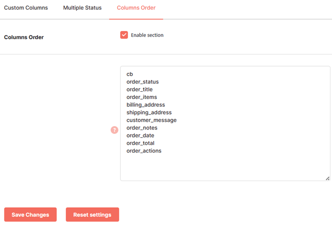The image size is (332, 227).
Task: Click the Reset settings button
Action: click(92, 214)
